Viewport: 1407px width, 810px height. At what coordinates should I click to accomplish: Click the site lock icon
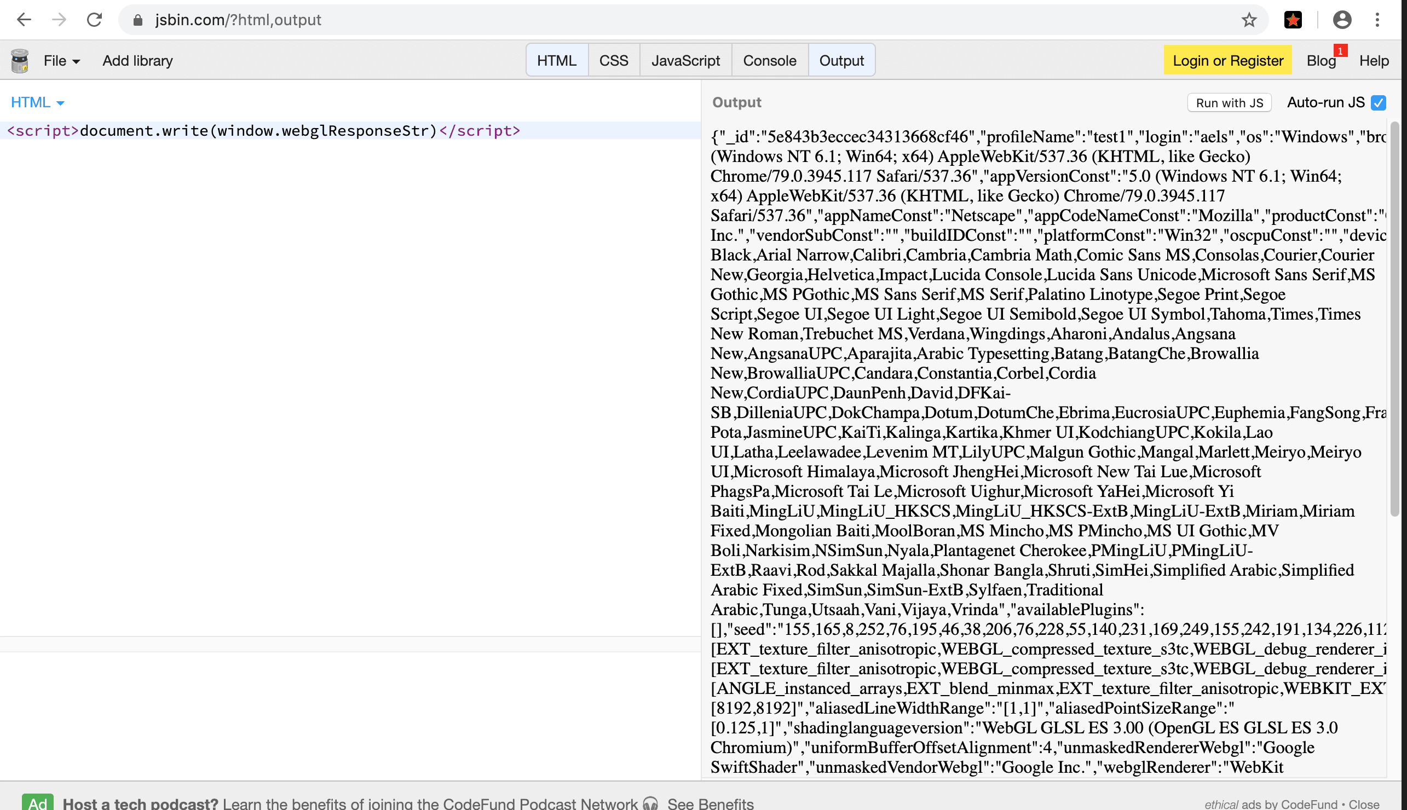point(138,20)
